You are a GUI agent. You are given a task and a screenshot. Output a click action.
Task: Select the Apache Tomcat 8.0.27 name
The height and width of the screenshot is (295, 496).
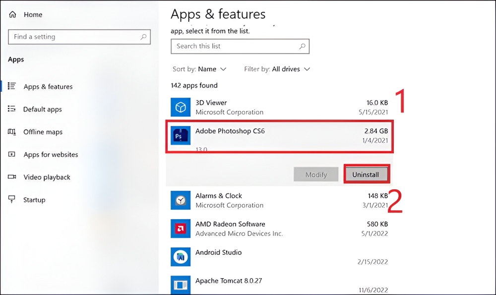tap(229, 281)
